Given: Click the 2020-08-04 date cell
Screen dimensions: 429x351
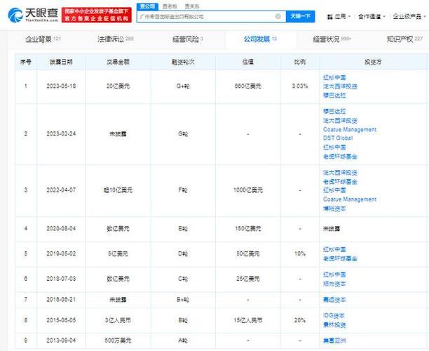Looking at the screenshot, I should (61, 229).
